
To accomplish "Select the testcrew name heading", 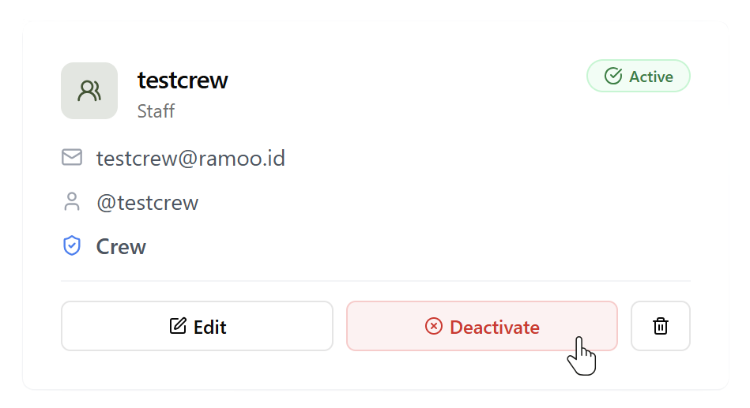I will coord(183,80).
